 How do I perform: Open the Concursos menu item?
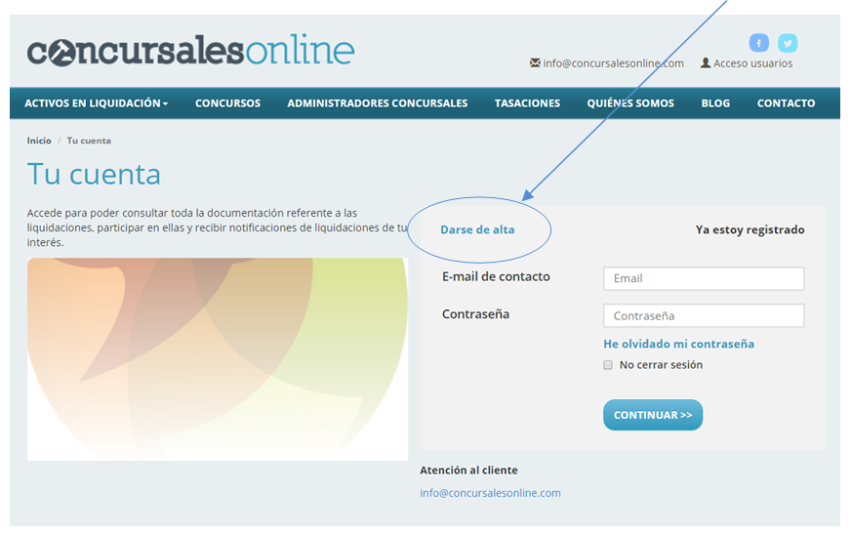pyautogui.click(x=227, y=103)
